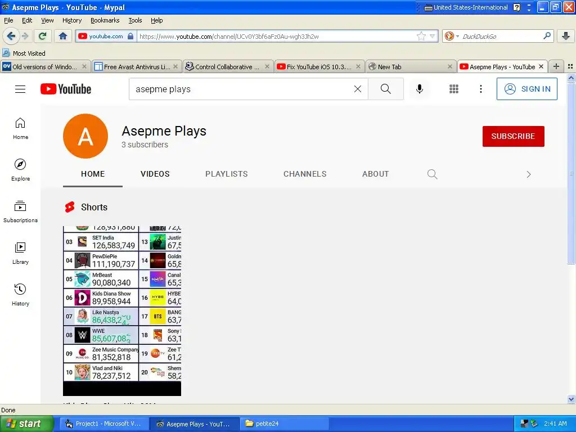576x432 pixels.
Task: Reload the page with the refresh icon
Action: (43, 36)
